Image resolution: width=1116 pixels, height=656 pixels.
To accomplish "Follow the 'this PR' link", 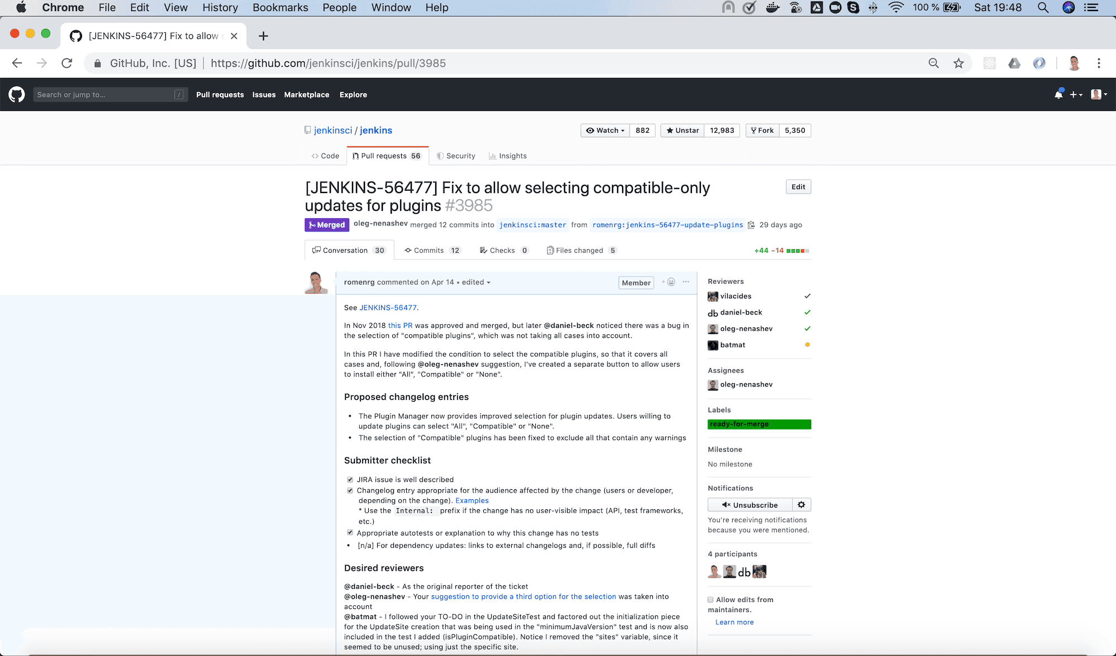I will [x=400, y=325].
